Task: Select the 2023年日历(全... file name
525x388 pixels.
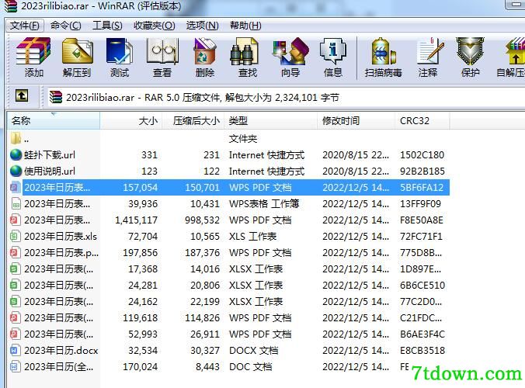Action: [x=58, y=366]
